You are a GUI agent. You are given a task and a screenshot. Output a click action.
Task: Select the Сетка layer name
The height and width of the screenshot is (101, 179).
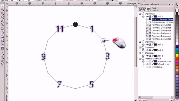coord(159,67)
